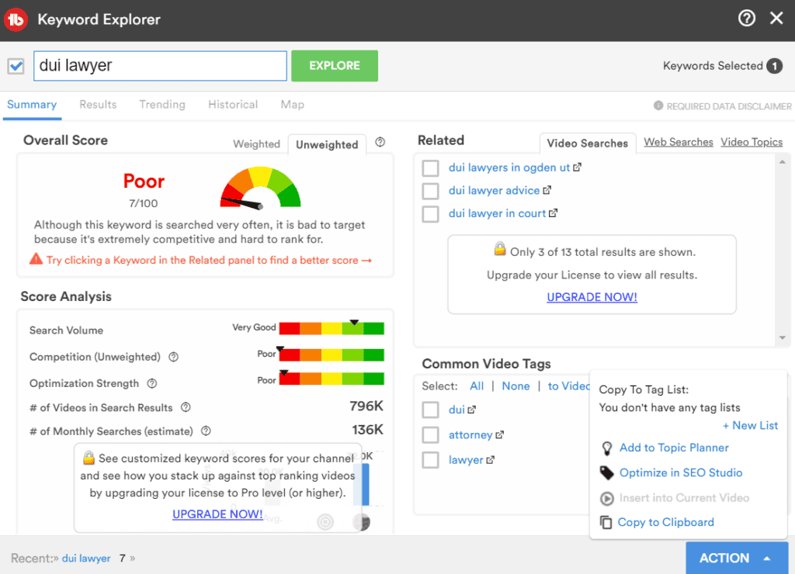Click the Competition (Unweighted) rating bar

(332, 354)
